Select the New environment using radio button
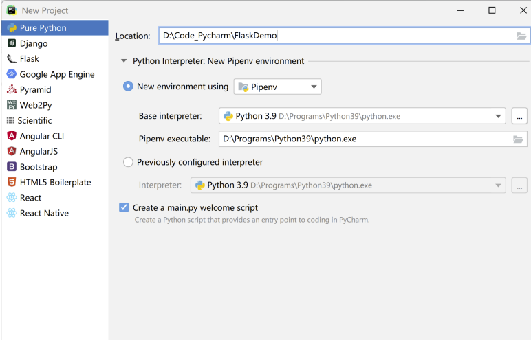 point(128,87)
